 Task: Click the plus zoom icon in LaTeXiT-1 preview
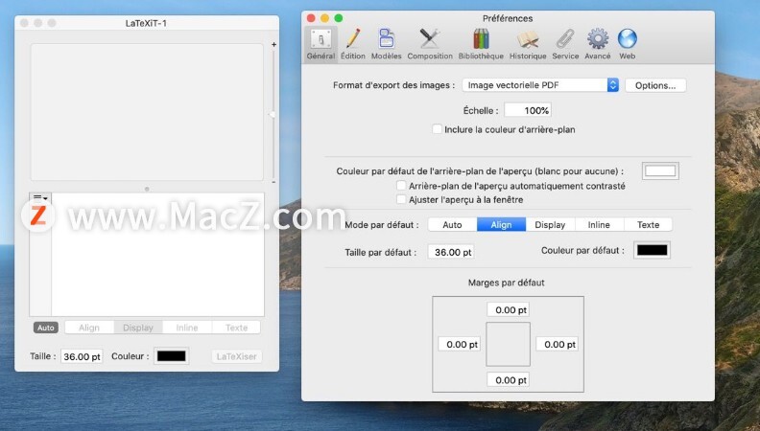click(273, 44)
